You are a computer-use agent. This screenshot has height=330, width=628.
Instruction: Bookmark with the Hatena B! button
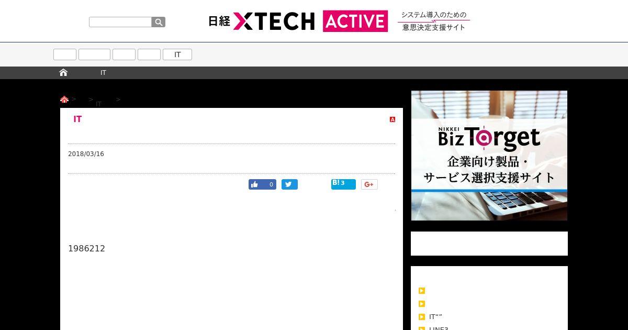tap(343, 184)
